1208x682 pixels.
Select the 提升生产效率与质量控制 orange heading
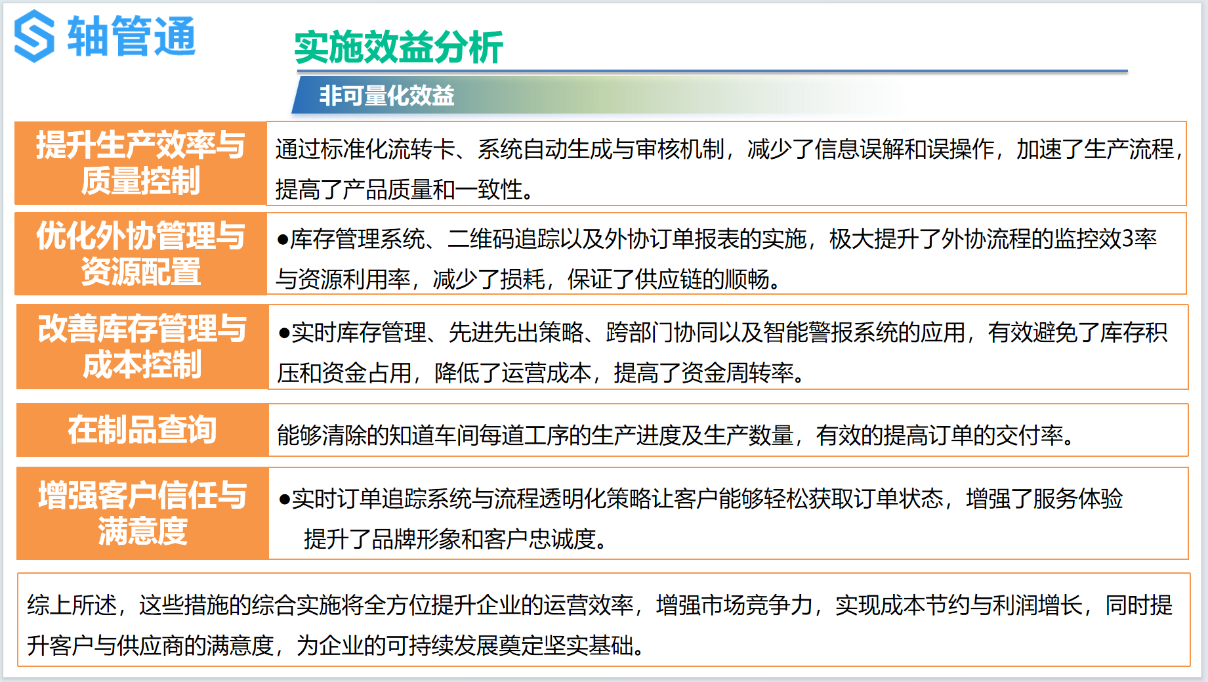click(140, 163)
